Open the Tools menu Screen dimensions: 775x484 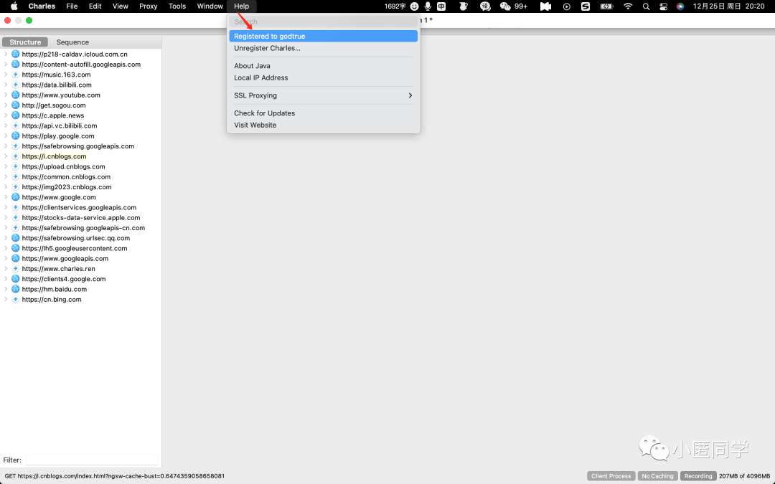coord(177,6)
